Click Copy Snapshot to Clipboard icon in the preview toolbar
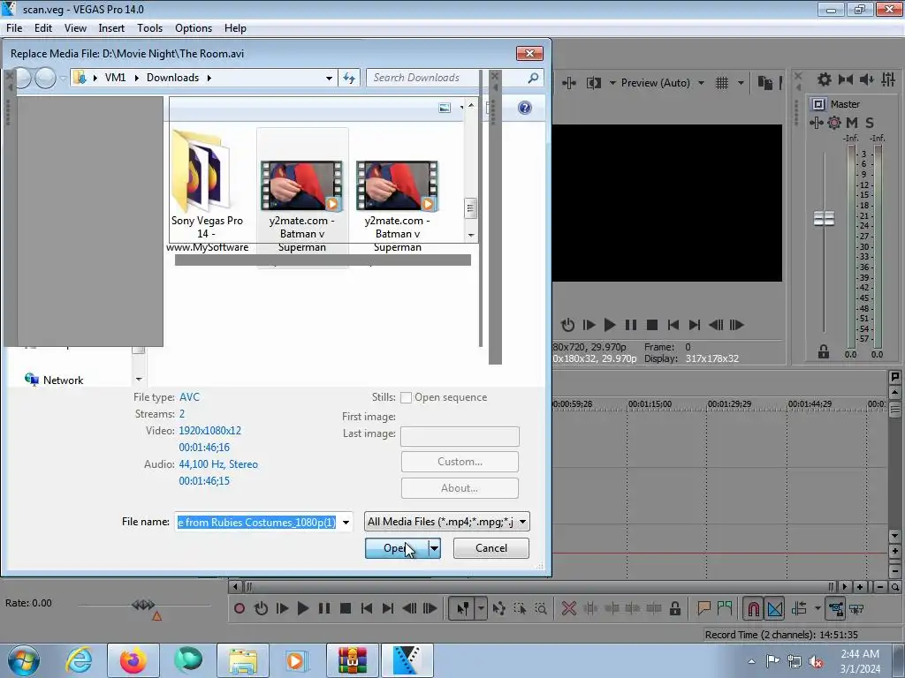 (765, 83)
